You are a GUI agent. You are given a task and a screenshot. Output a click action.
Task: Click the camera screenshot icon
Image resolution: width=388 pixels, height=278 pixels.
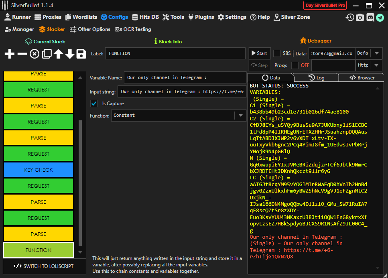tap(360, 17)
